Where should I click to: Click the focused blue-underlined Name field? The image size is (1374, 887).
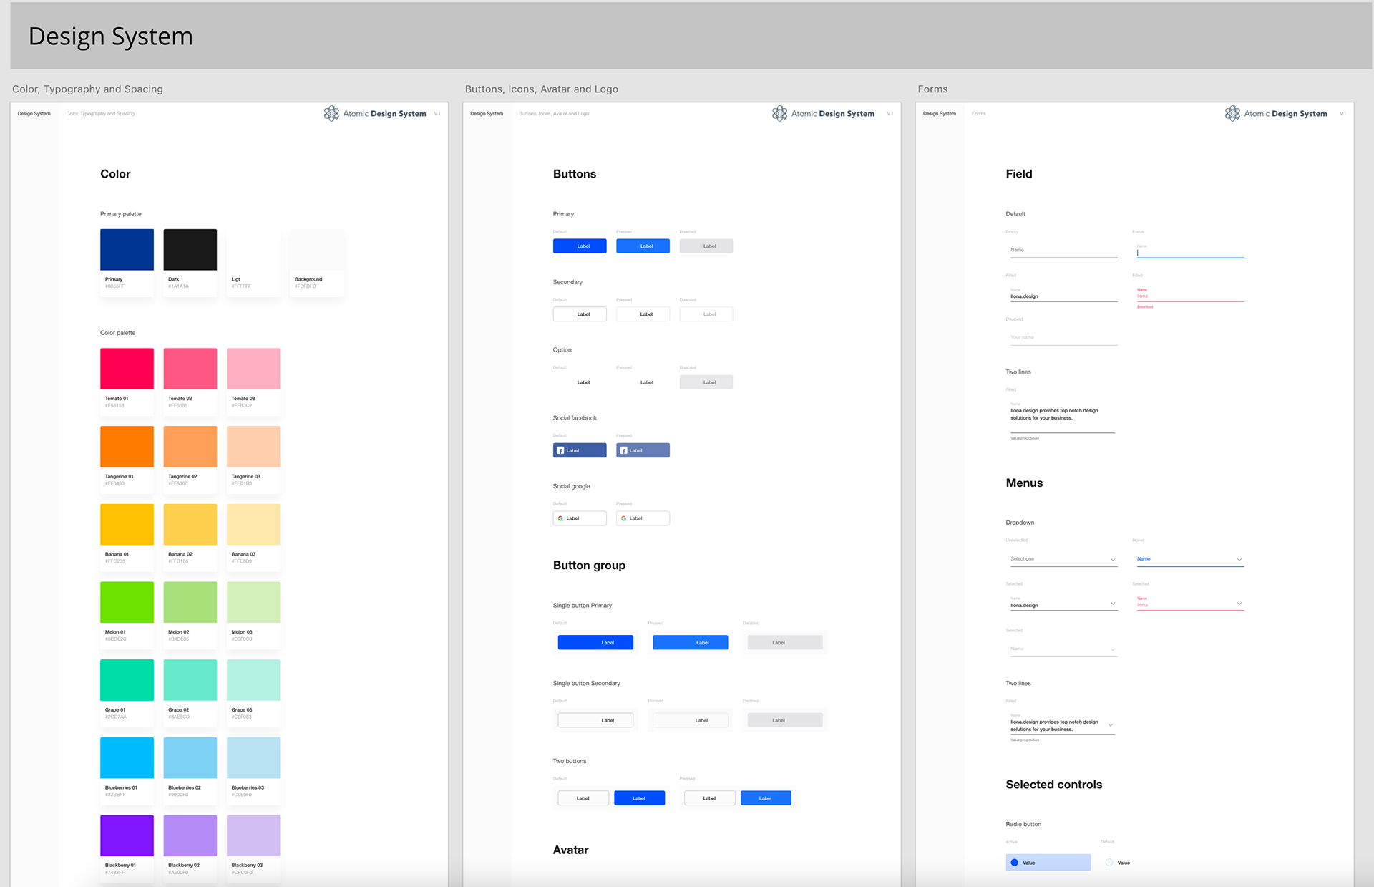(1190, 250)
